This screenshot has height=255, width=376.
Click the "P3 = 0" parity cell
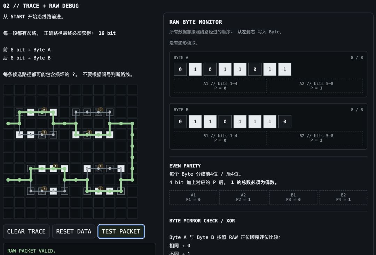coord(293,197)
